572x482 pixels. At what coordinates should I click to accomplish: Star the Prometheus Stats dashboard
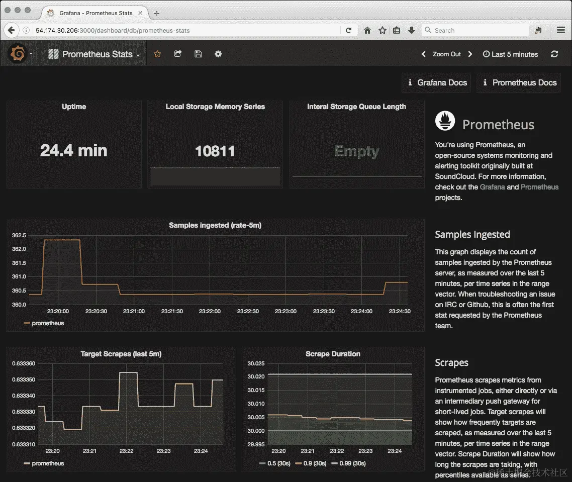157,53
